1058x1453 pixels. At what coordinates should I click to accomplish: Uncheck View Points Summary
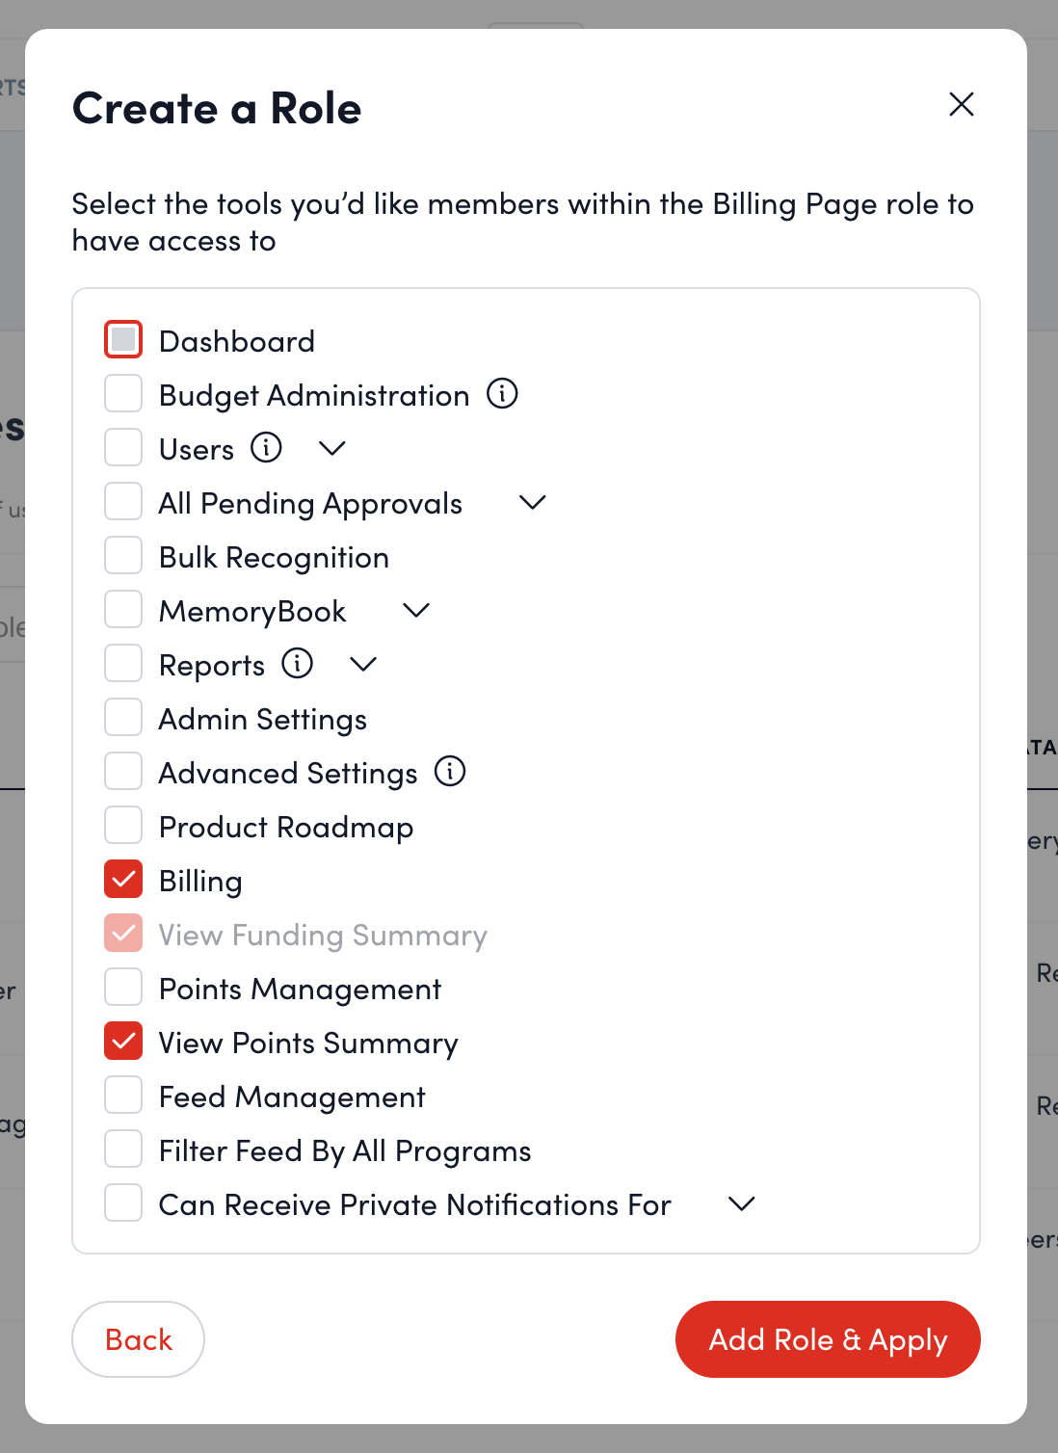coord(122,1042)
